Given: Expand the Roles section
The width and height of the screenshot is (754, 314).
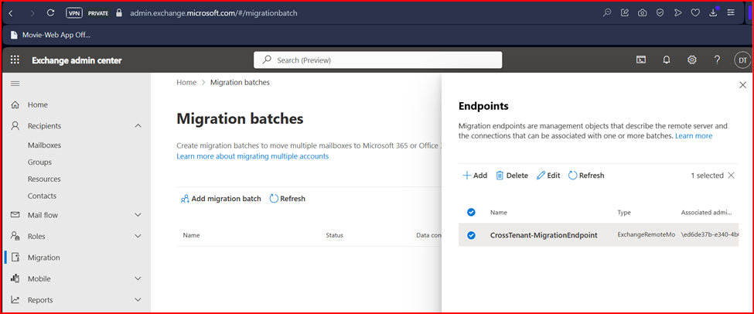Looking at the screenshot, I should point(138,237).
